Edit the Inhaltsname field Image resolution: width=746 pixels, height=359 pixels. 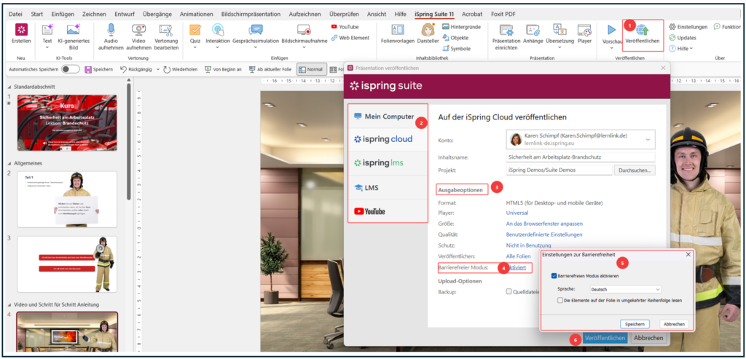[x=581, y=157]
